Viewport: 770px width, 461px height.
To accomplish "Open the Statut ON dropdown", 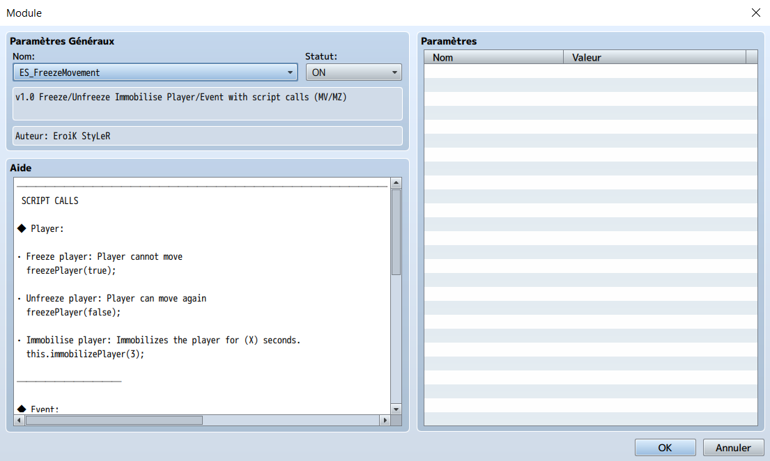I will [353, 72].
